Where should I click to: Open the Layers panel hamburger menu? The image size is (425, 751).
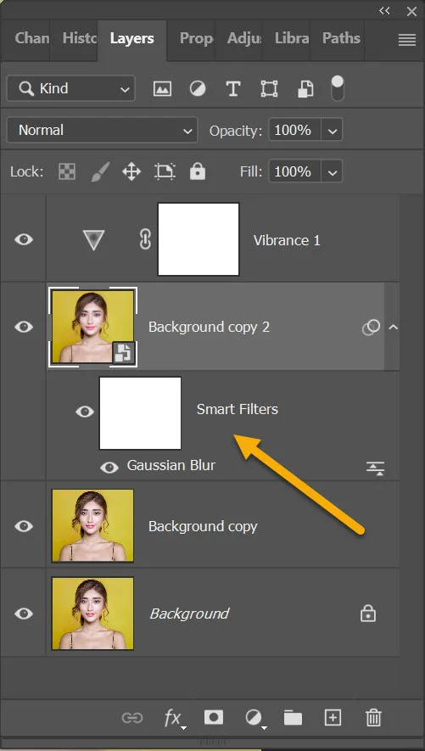click(x=407, y=40)
